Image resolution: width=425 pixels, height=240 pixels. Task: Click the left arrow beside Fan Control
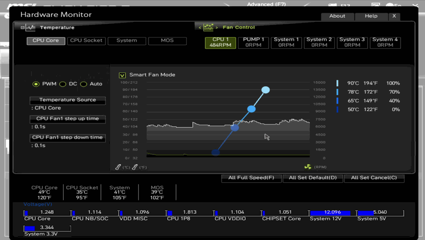[x=199, y=28]
